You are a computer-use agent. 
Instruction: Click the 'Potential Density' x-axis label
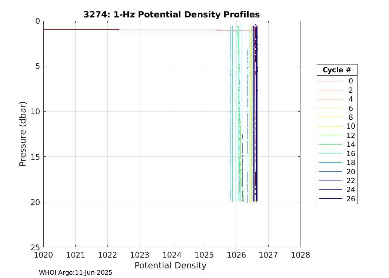coord(170,266)
